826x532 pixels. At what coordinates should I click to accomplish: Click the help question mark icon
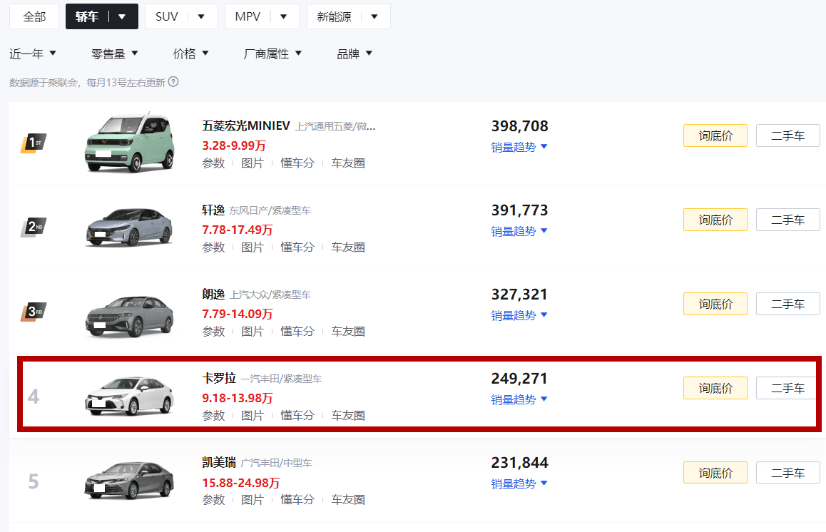[173, 82]
